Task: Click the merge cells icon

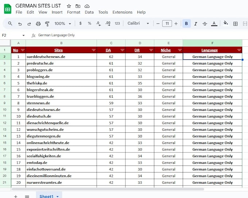Action: tap(245, 24)
